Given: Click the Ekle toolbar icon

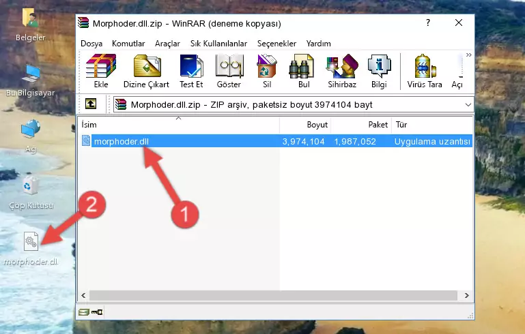Looking at the screenshot, I should point(101,71).
